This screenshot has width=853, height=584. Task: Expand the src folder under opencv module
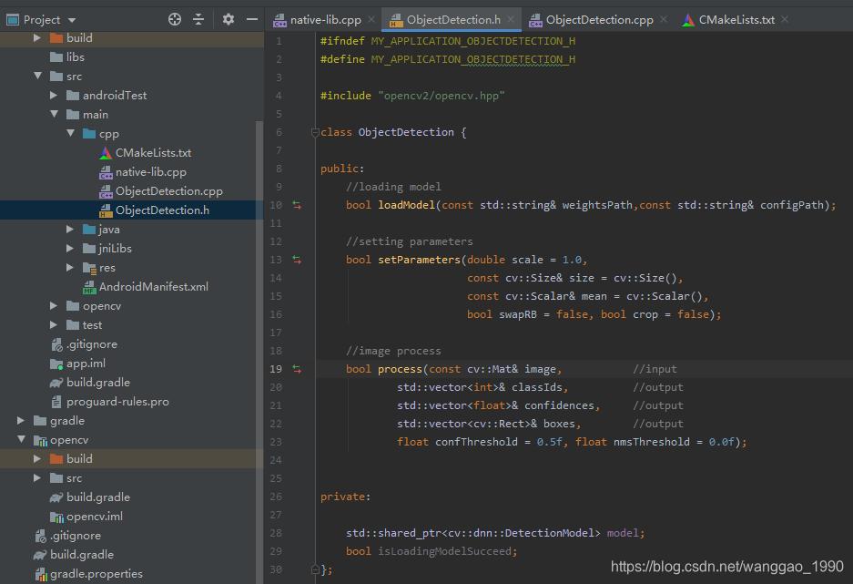37,478
